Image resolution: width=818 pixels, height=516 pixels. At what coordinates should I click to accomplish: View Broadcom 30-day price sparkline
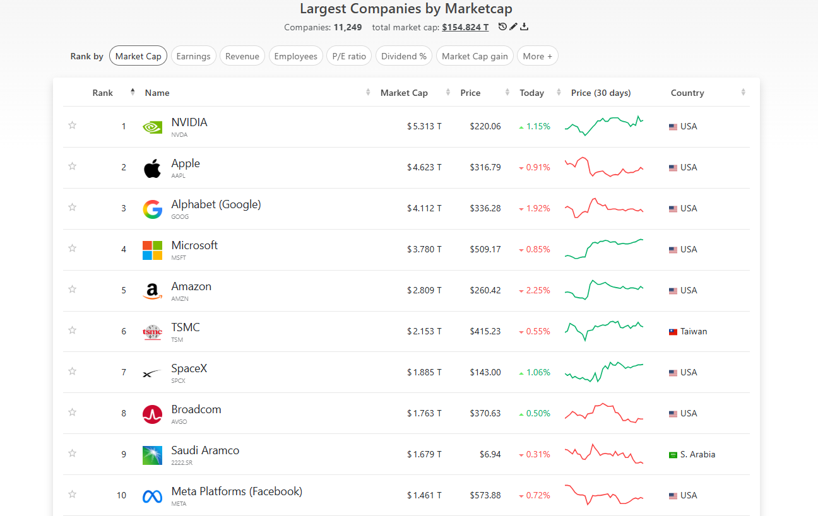pyautogui.click(x=604, y=413)
